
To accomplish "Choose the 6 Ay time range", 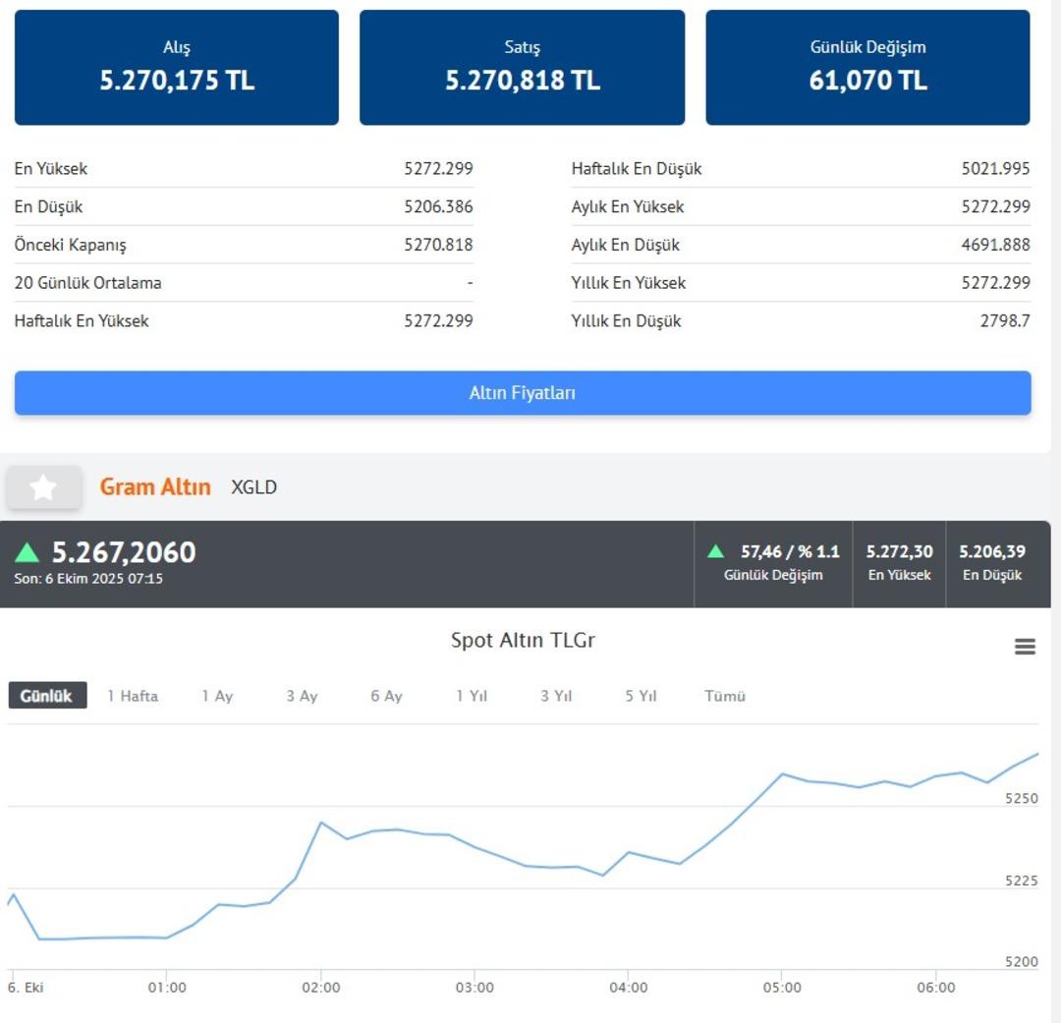I will 386,696.
